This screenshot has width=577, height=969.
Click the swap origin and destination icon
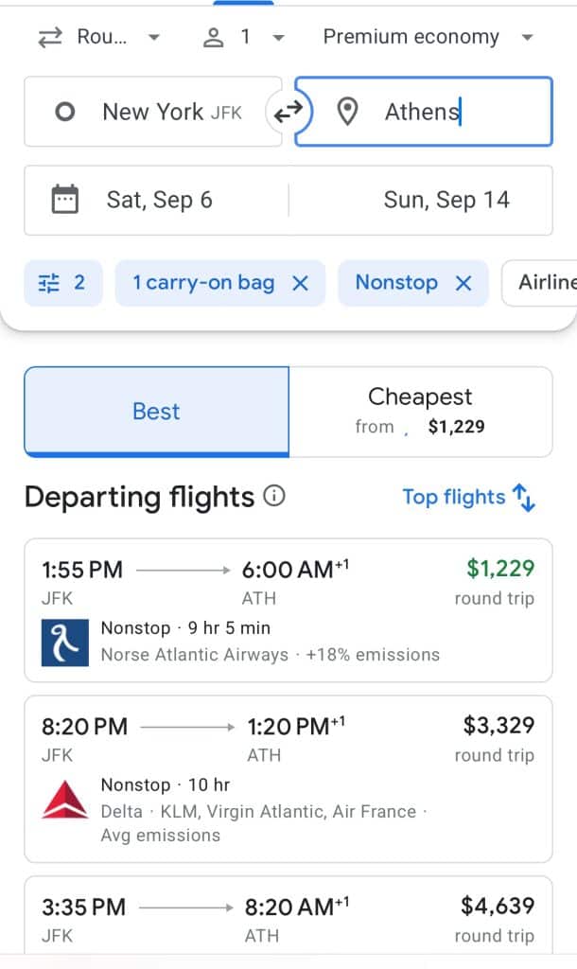(288, 112)
